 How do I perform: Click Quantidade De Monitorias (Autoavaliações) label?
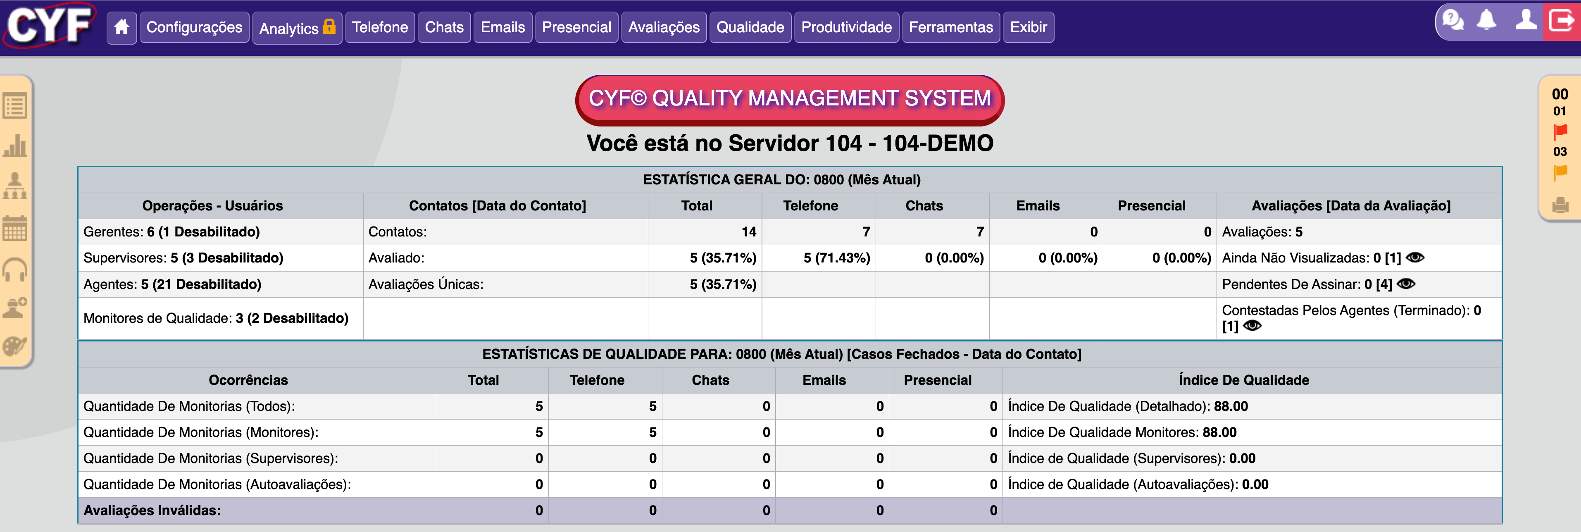coord(217,485)
